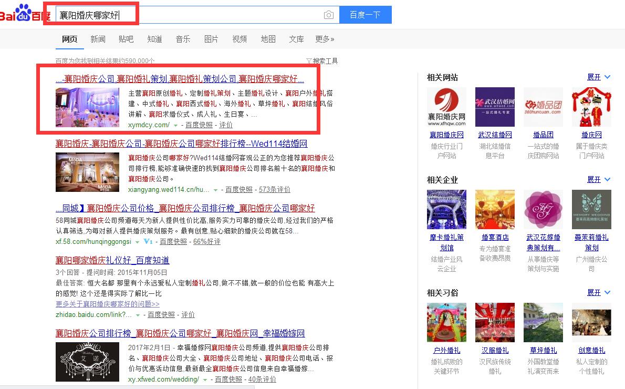Switch to the 新闻 tab
This screenshot has width=625, height=389.
click(98, 39)
